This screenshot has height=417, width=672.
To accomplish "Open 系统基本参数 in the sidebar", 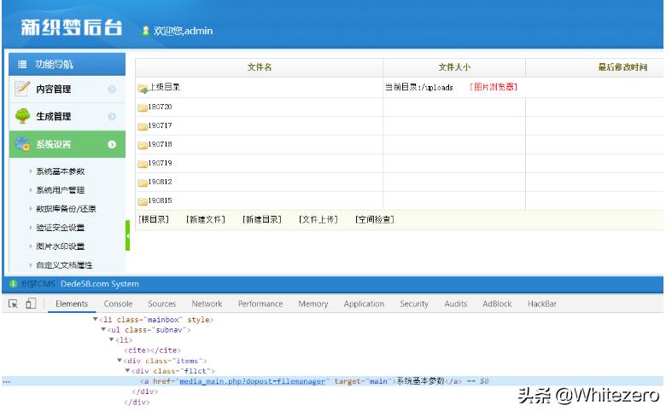I will tap(60, 171).
